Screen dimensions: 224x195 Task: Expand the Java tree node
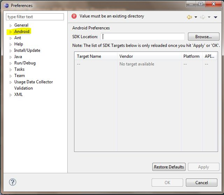pyautogui.click(x=11, y=57)
